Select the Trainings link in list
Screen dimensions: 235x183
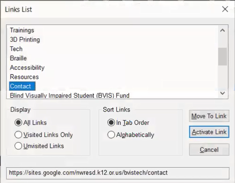(22, 30)
